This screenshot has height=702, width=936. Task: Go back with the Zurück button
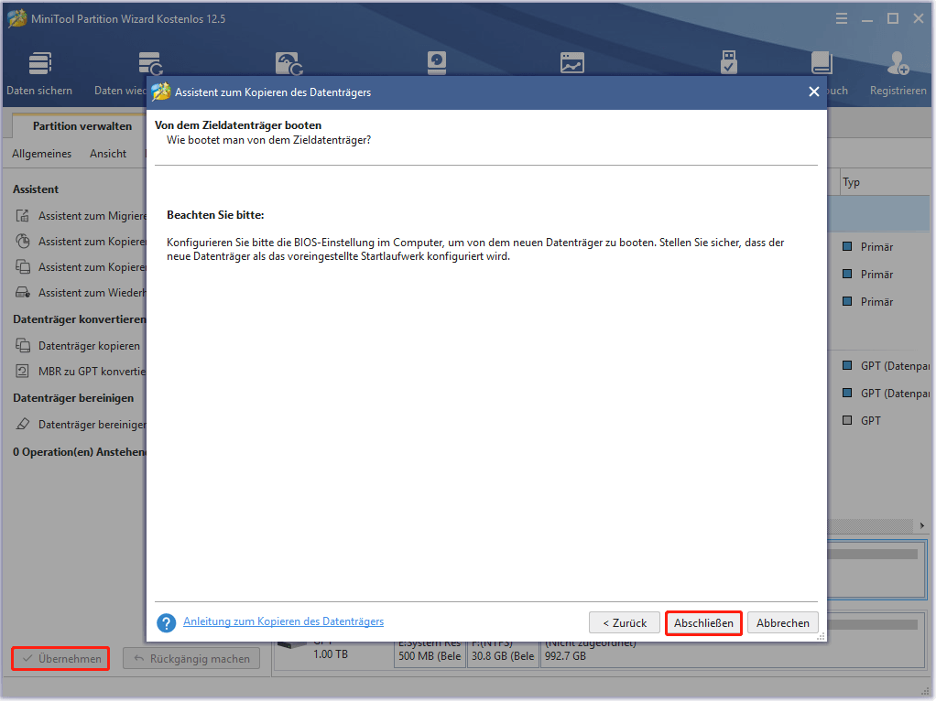[x=624, y=621]
